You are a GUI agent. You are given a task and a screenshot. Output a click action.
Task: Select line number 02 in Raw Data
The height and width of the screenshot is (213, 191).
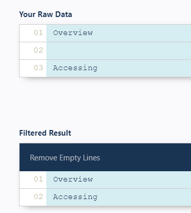coord(38,51)
